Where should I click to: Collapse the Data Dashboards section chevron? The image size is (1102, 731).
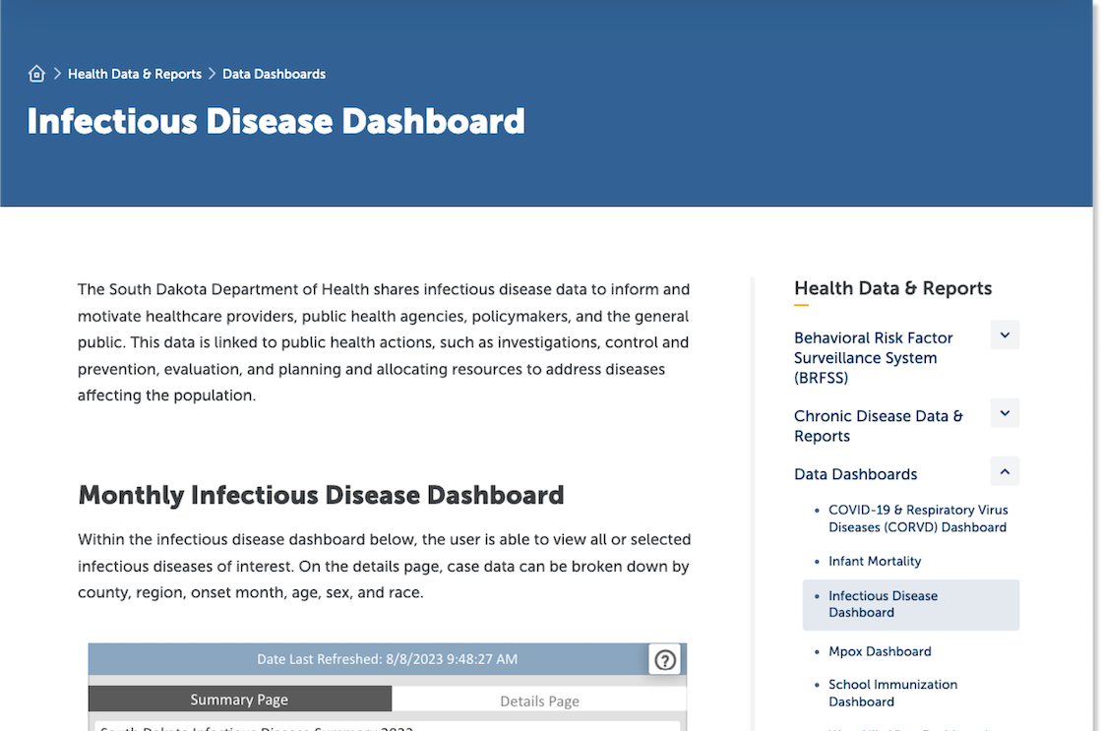[x=1005, y=471]
